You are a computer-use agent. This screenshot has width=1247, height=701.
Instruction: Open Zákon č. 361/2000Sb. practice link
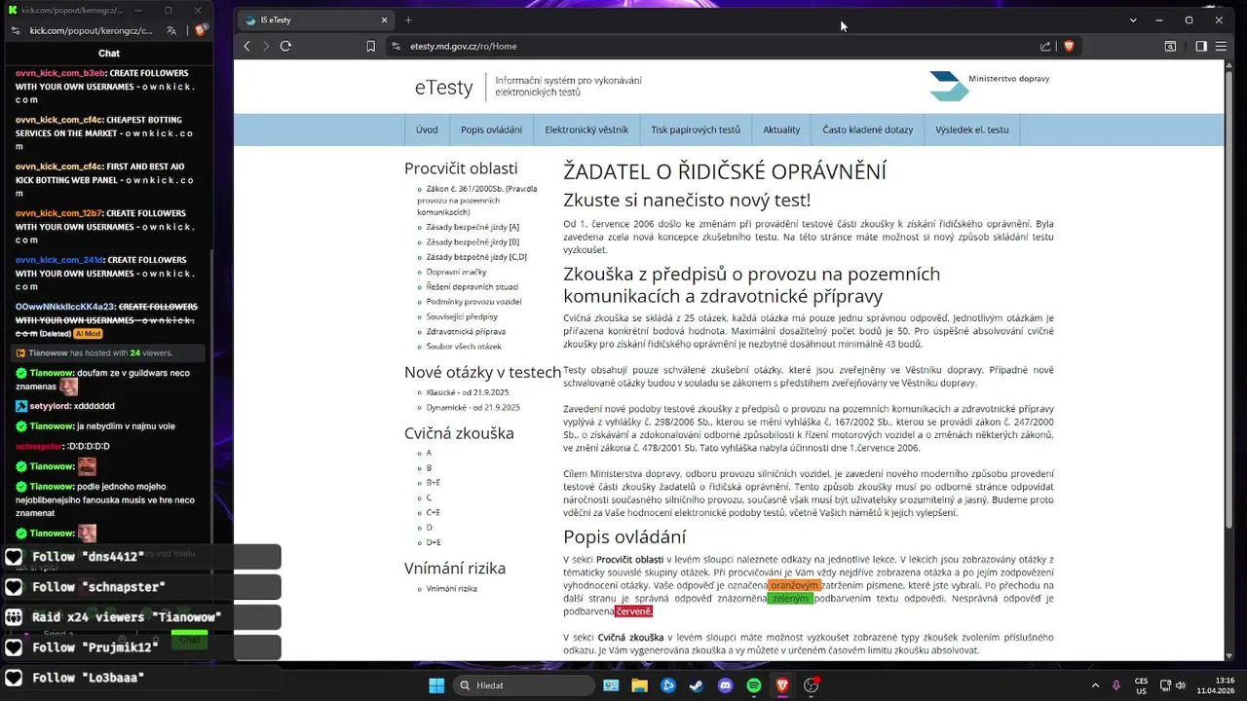click(x=476, y=200)
